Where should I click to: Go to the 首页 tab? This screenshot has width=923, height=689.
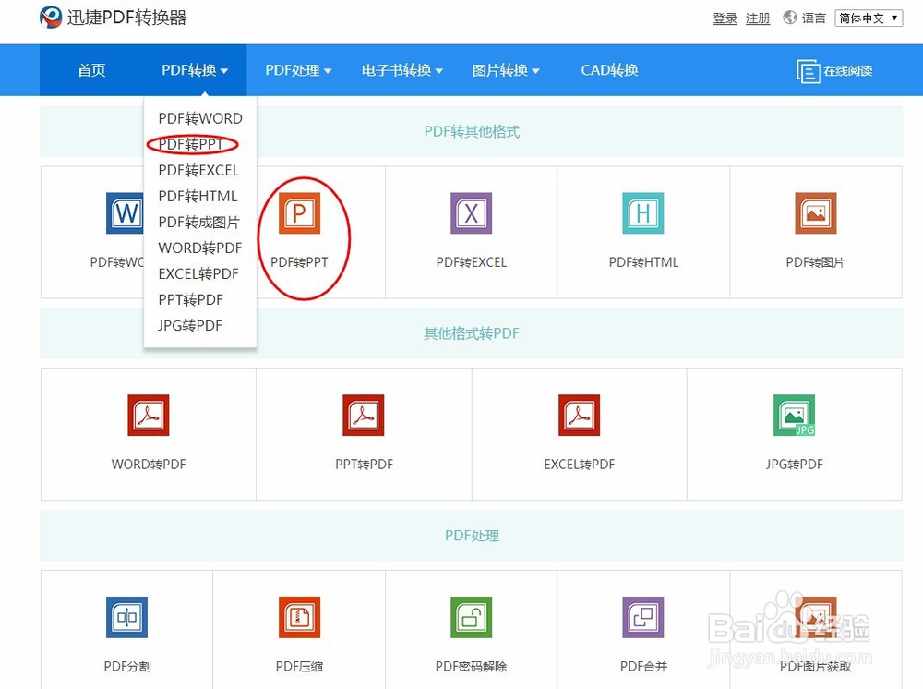[91, 70]
